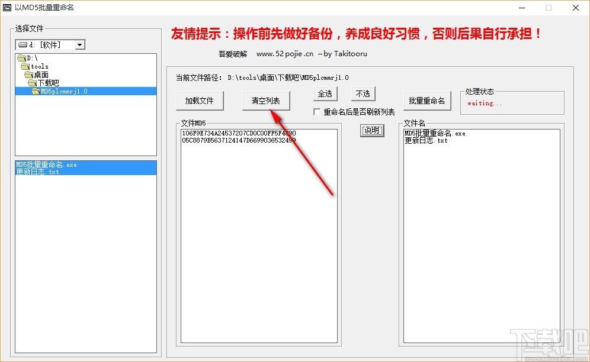Click the drive dropdown arrow

tap(80, 45)
